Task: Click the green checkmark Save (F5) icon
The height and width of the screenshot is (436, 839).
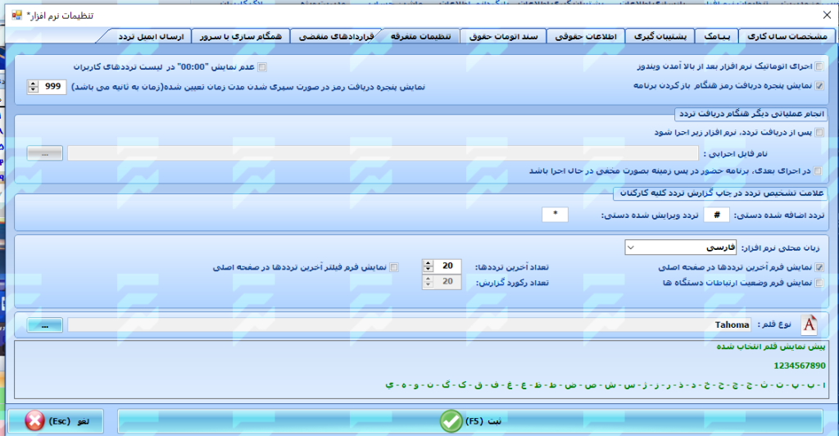Action: click(451, 421)
